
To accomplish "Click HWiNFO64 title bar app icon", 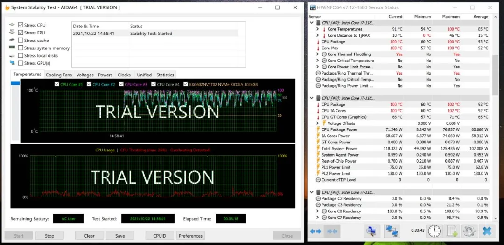I will tap(312, 7).
